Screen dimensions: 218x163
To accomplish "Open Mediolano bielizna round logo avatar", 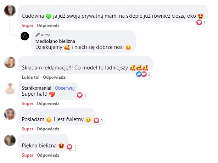I will click(25, 36).
